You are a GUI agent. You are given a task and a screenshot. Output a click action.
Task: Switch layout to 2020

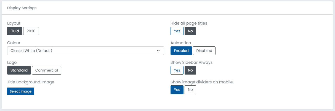31,31
